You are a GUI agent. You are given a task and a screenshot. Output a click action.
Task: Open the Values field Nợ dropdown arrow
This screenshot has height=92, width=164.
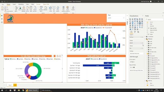coord(141,48)
